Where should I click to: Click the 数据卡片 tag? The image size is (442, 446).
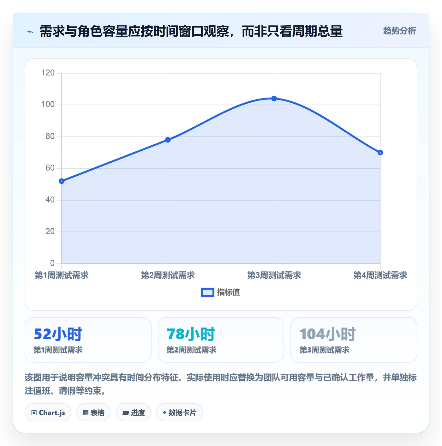pyautogui.click(x=179, y=412)
